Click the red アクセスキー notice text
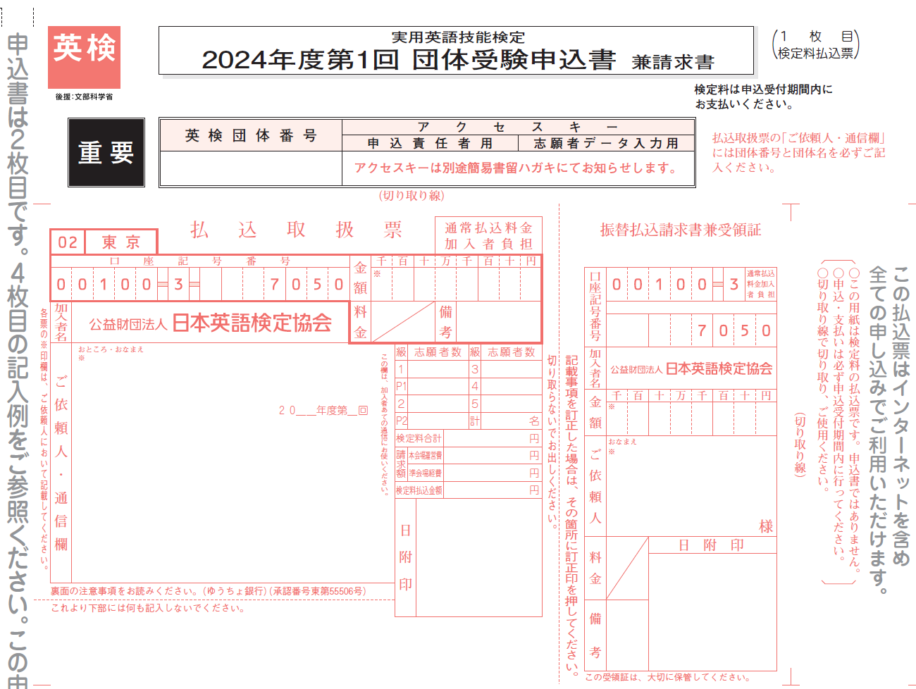Viewport: 916px width, 689px height. (x=516, y=168)
